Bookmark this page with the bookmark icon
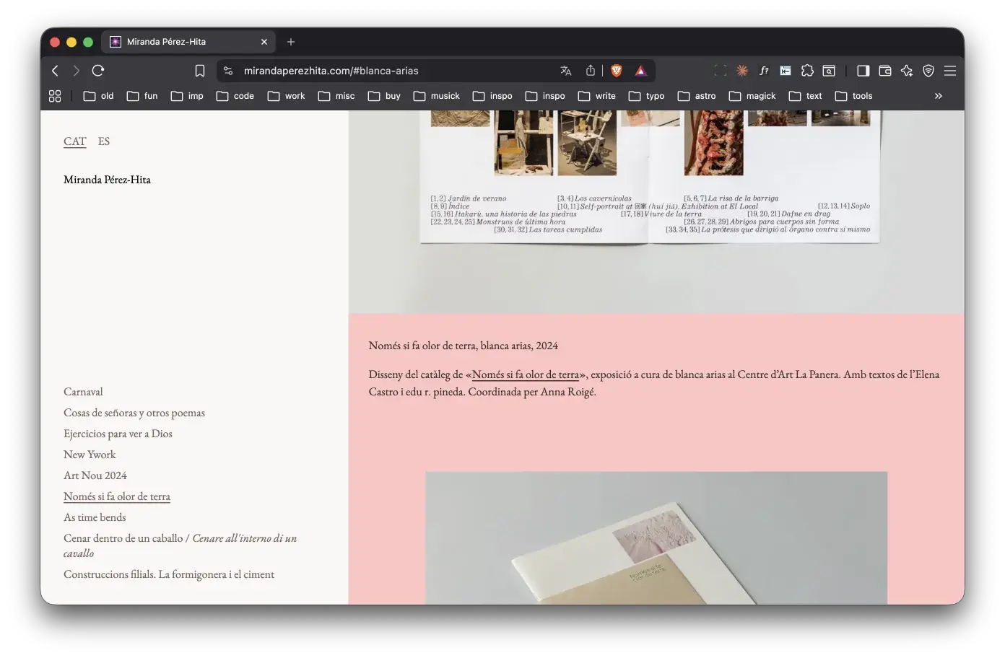 tap(200, 71)
